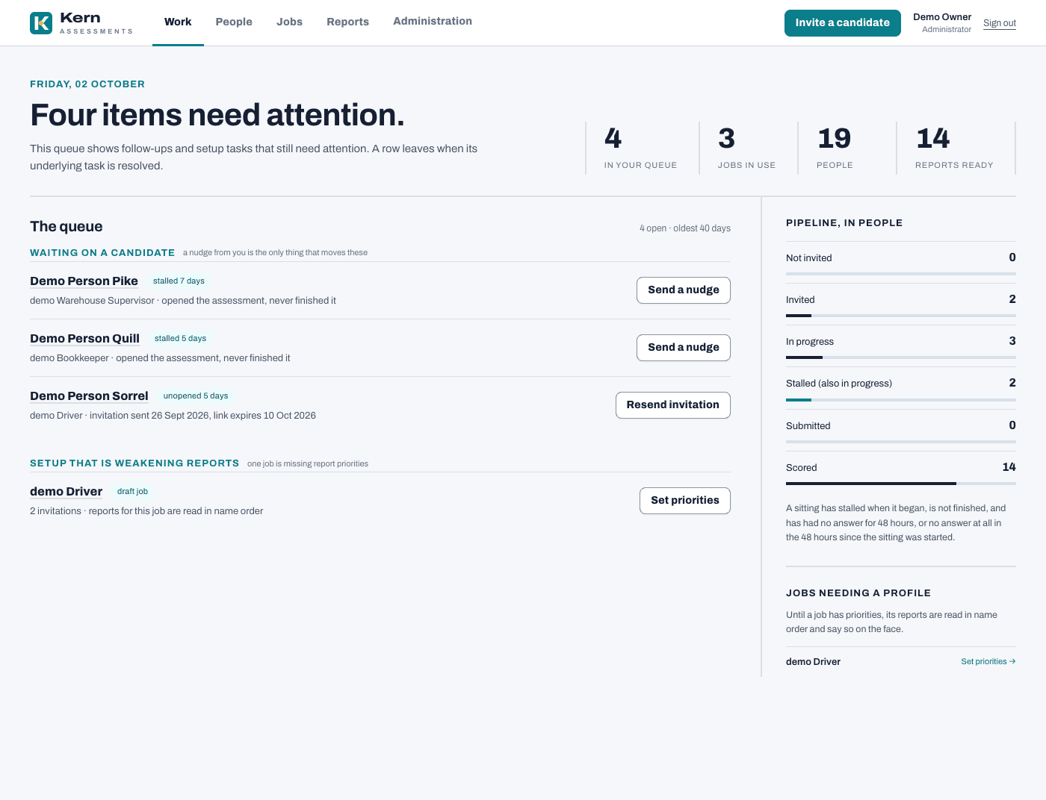Switch to the Reports tab
The height and width of the screenshot is (800, 1046).
347,22
